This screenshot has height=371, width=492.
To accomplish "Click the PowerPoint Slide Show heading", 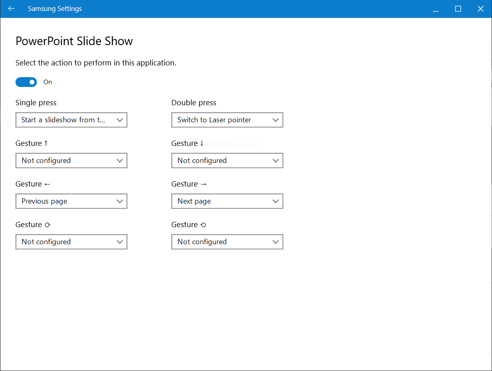I will 74,41.
